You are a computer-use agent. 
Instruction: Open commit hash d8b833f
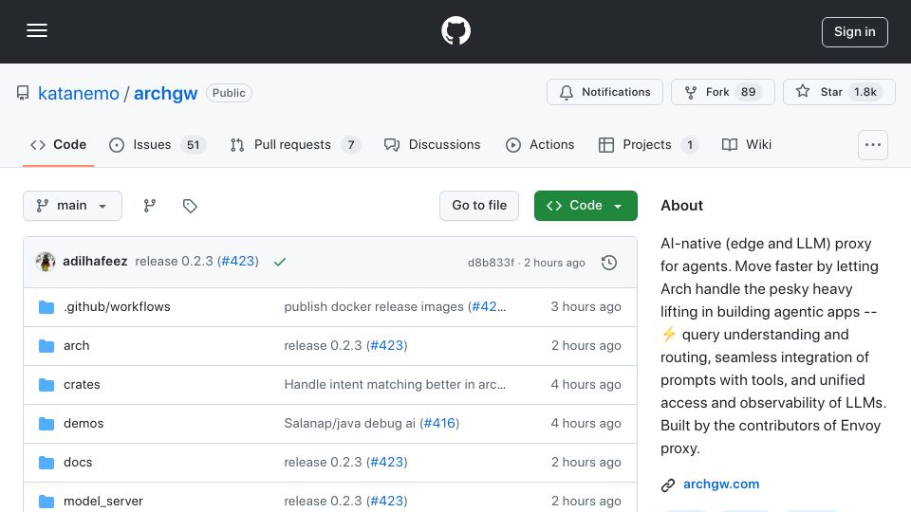(491, 263)
